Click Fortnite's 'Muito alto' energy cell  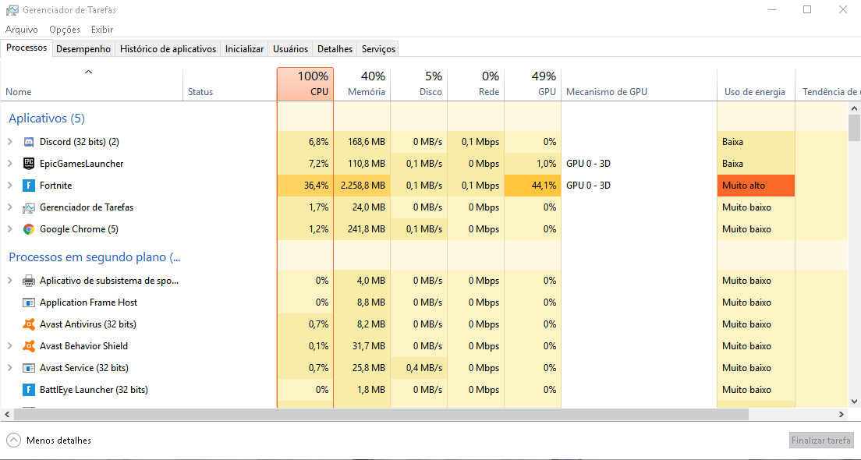(x=756, y=186)
